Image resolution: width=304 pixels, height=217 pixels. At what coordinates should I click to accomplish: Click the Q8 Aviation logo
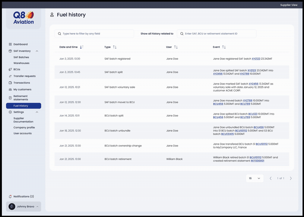24,18
